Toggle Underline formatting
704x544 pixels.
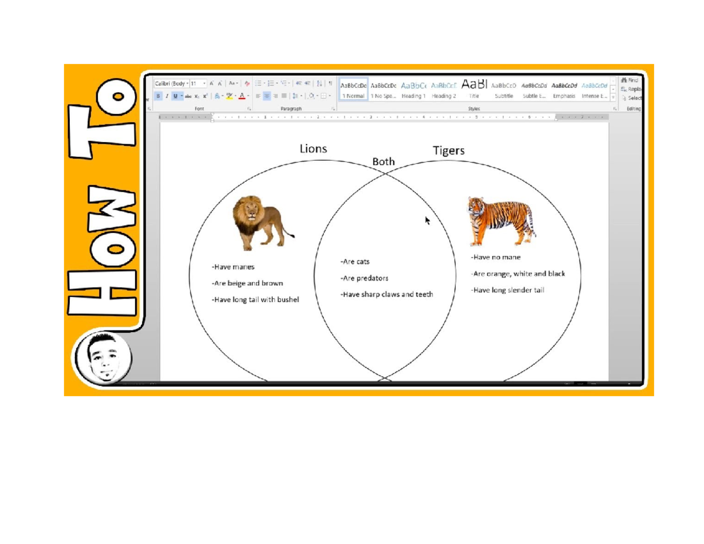(x=175, y=96)
